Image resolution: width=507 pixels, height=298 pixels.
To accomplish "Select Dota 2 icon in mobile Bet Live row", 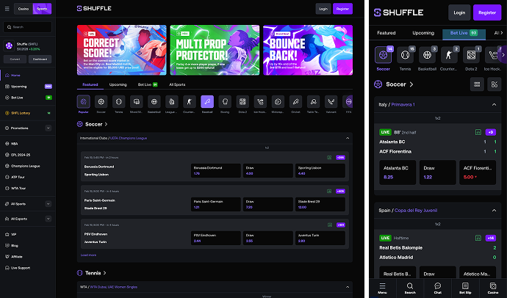I will coord(471,55).
